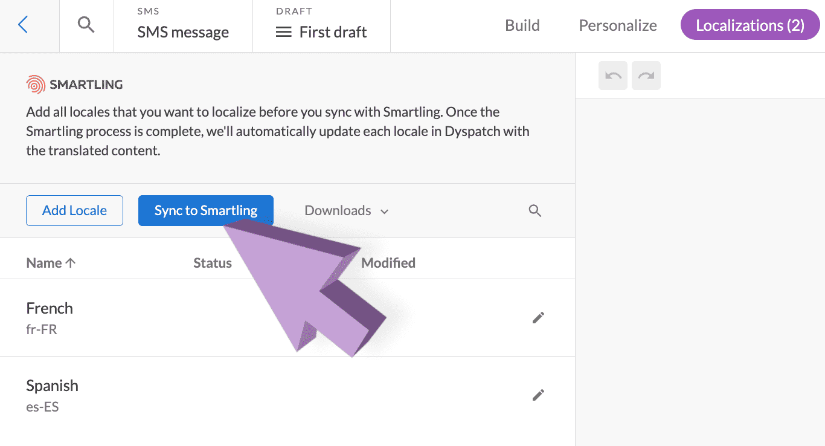Viewport: 825px width, 446px height.
Task: Click the Smartling logo
Action: pos(75,85)
